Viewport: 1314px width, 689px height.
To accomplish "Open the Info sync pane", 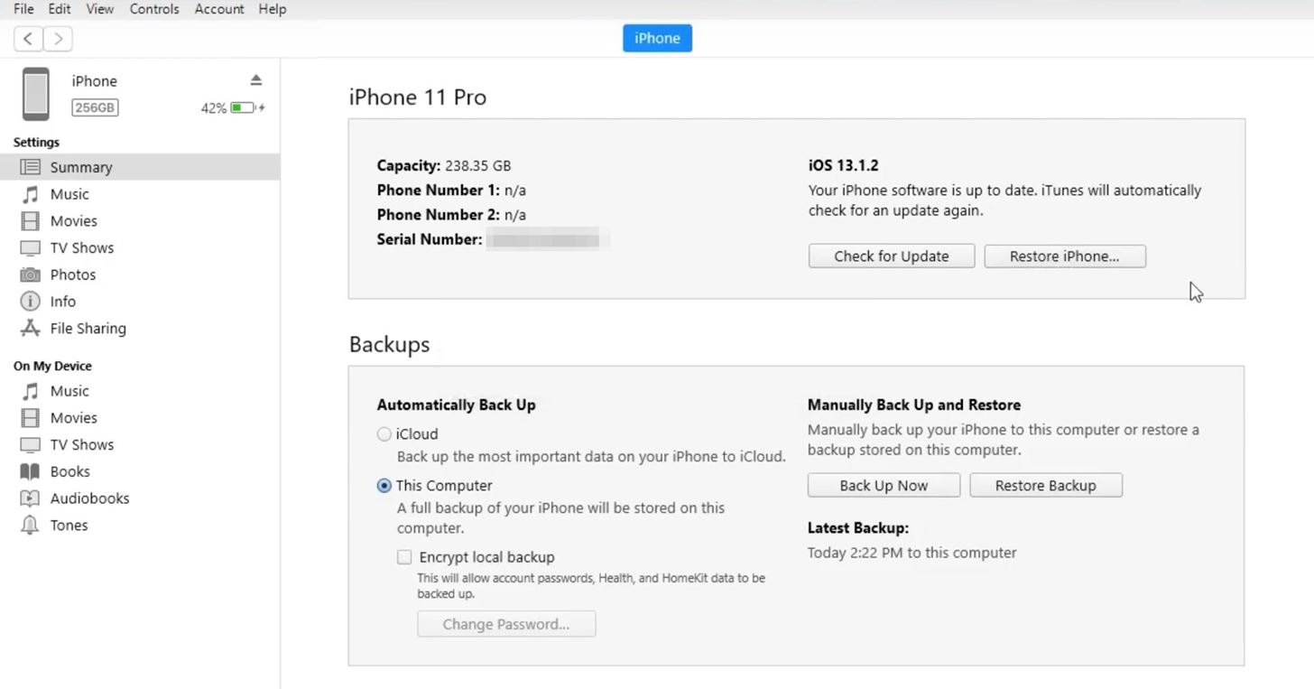I will coord(60,301).
